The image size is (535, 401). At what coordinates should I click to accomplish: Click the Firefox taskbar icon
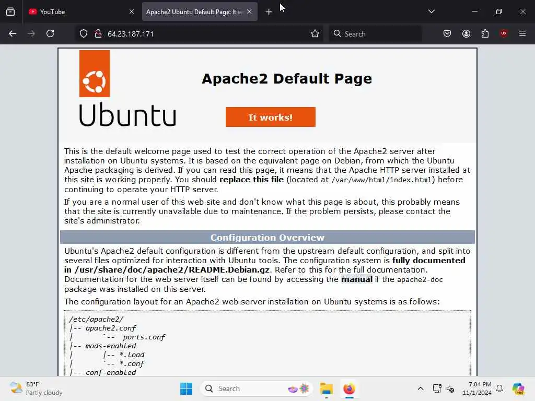pos(349,388)
